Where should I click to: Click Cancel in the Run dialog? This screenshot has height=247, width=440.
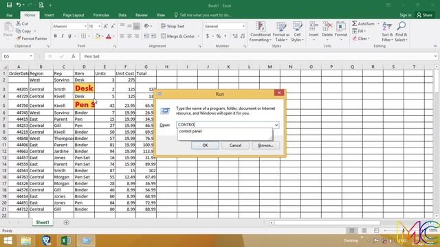(x=235, y=145)
